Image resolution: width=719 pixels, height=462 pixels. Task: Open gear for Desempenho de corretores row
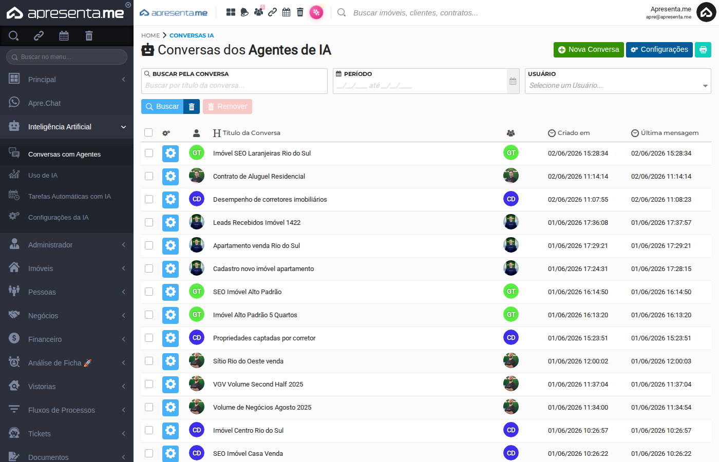pos(171,200)
